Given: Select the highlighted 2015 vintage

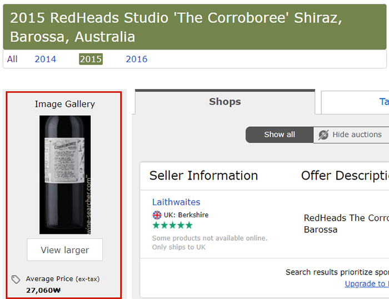Looking at the screenshot, I should (x=91, y=59).
